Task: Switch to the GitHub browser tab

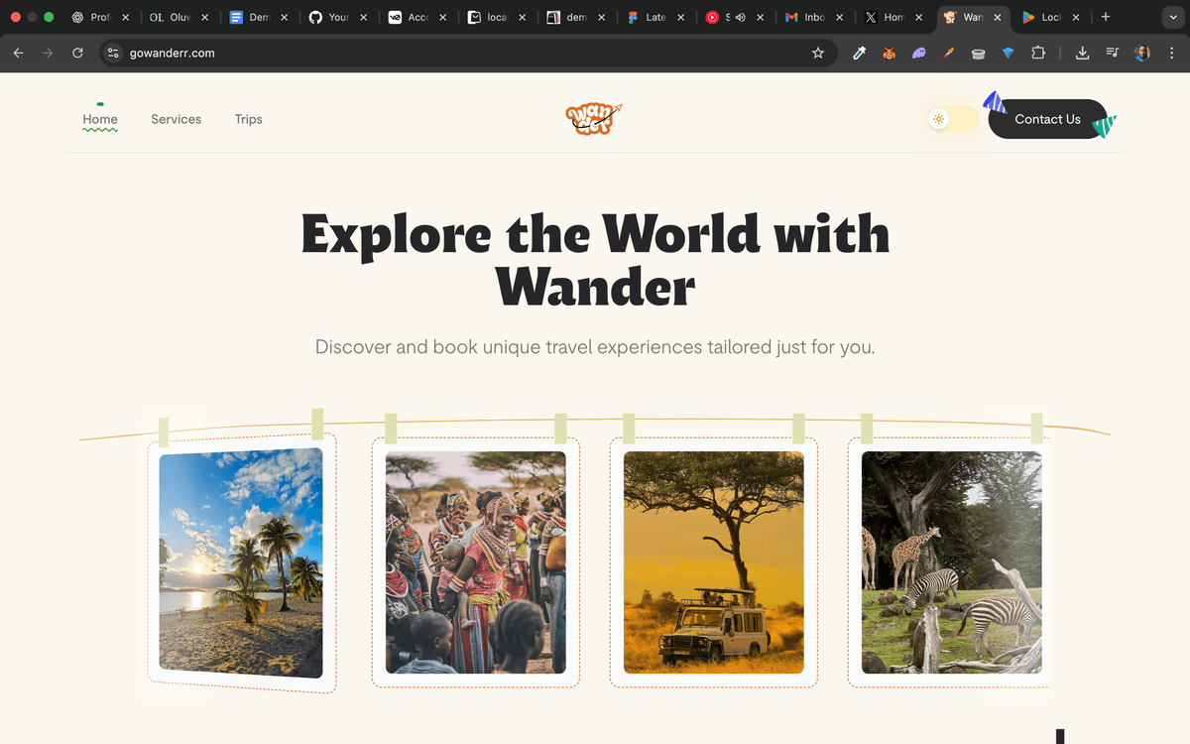Action: pos(331,18)
